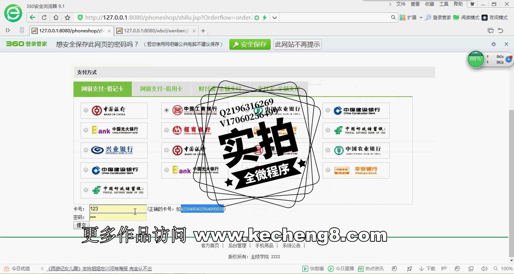Screen dimensions: 514x274
Task: Switch to the 网银支付-信用卡 tab
Action: (161, 89)
